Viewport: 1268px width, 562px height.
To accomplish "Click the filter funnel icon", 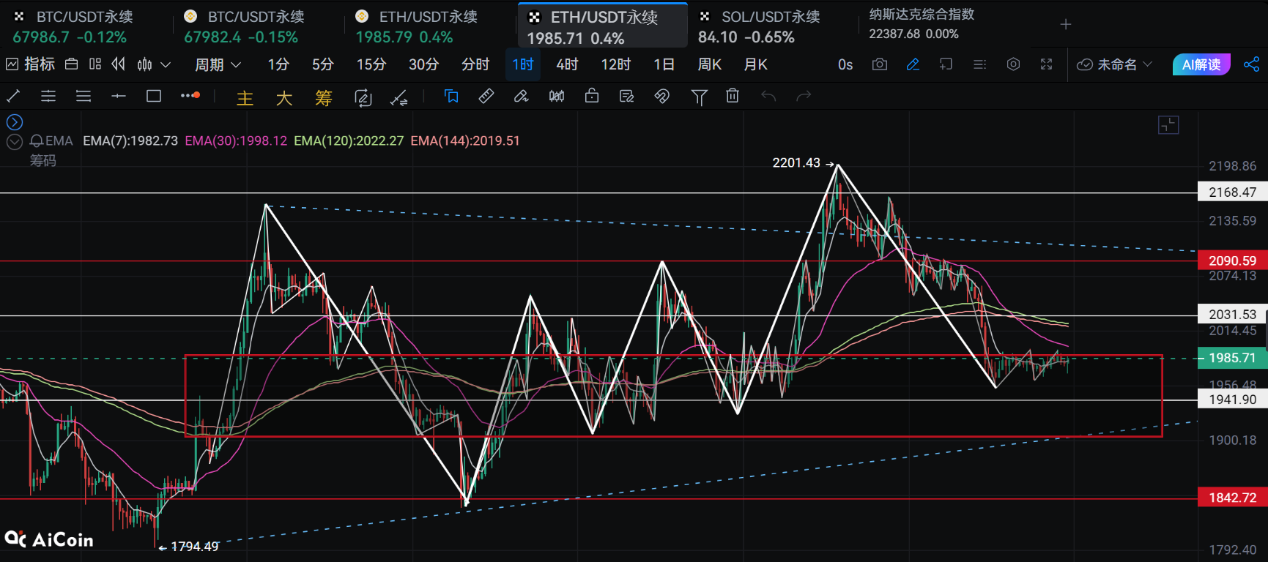I will pyautogui.click(x=699, y=97).
